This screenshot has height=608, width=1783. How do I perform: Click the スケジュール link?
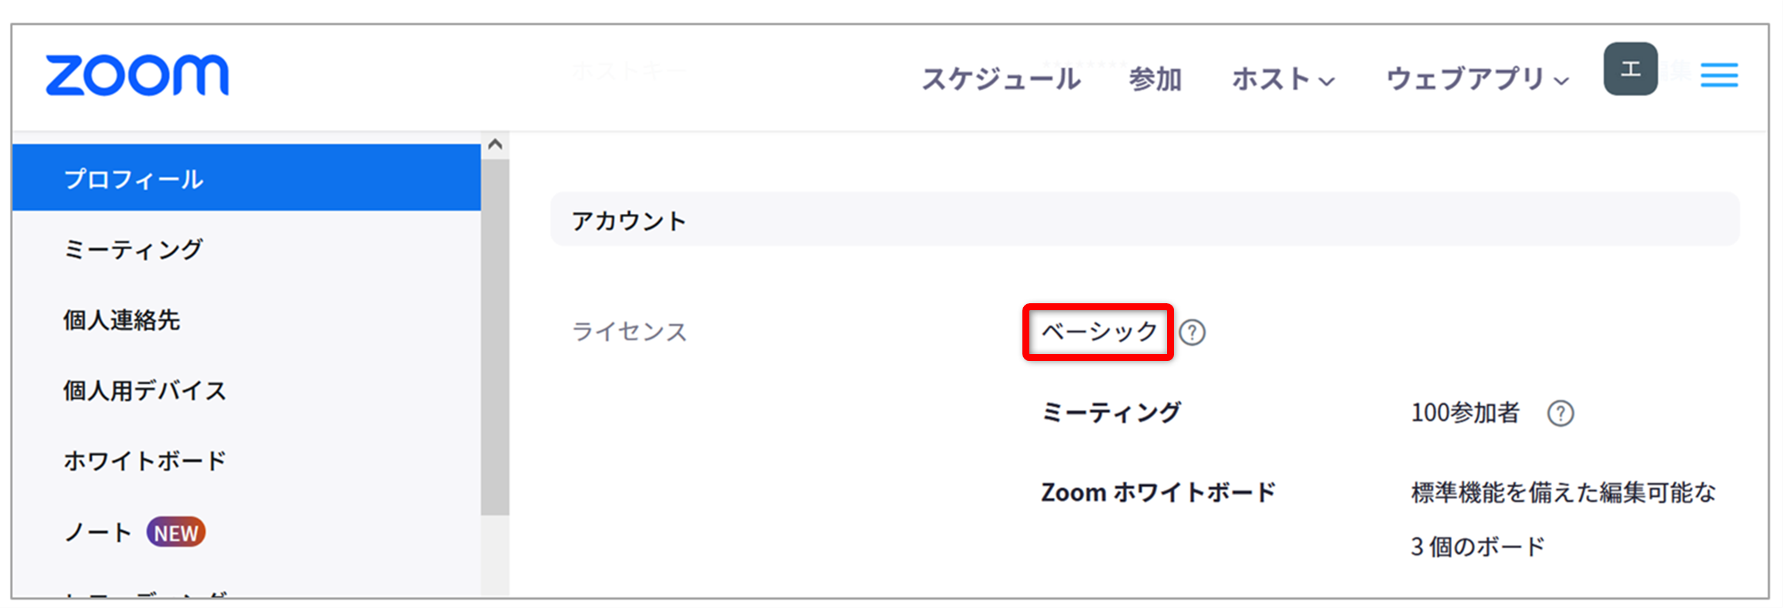pyautogui.click(x=1001, y=79)
